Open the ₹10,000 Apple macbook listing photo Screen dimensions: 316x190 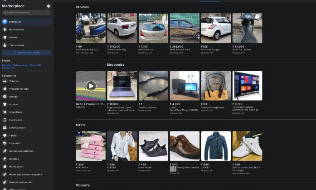pos(122,86)
